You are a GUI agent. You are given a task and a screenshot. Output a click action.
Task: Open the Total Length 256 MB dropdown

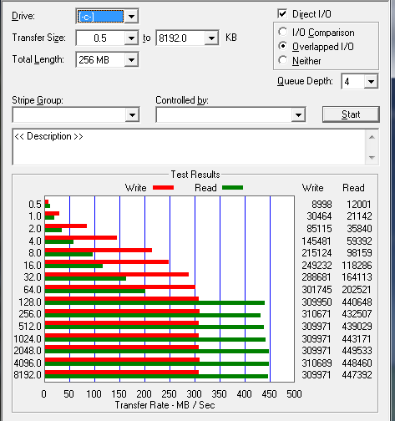[x=131, y=59]
